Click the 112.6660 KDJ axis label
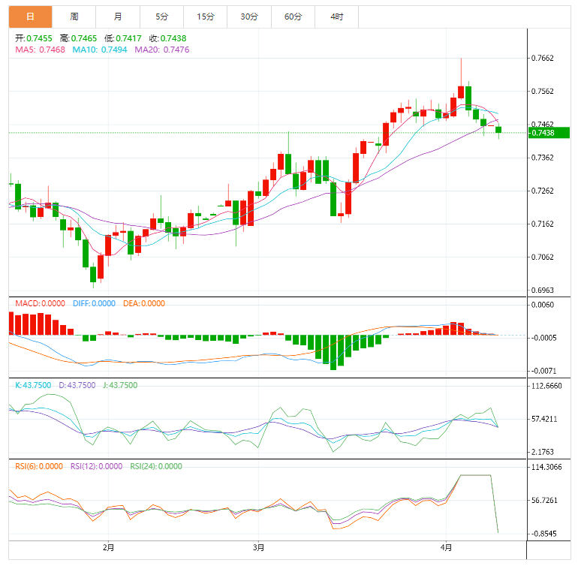The image size is (581, 572). click(546, 386)
